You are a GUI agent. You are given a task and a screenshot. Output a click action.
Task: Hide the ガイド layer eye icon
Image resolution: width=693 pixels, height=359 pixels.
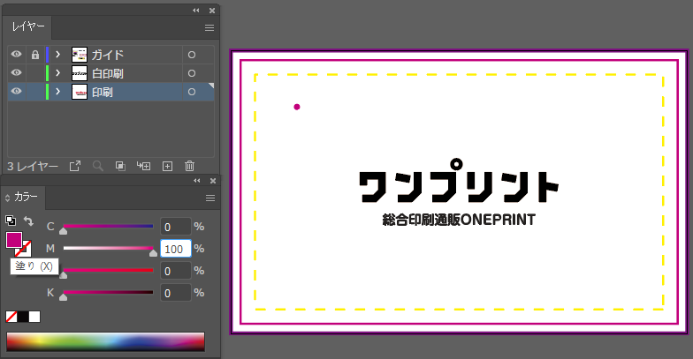click(16, 55)
